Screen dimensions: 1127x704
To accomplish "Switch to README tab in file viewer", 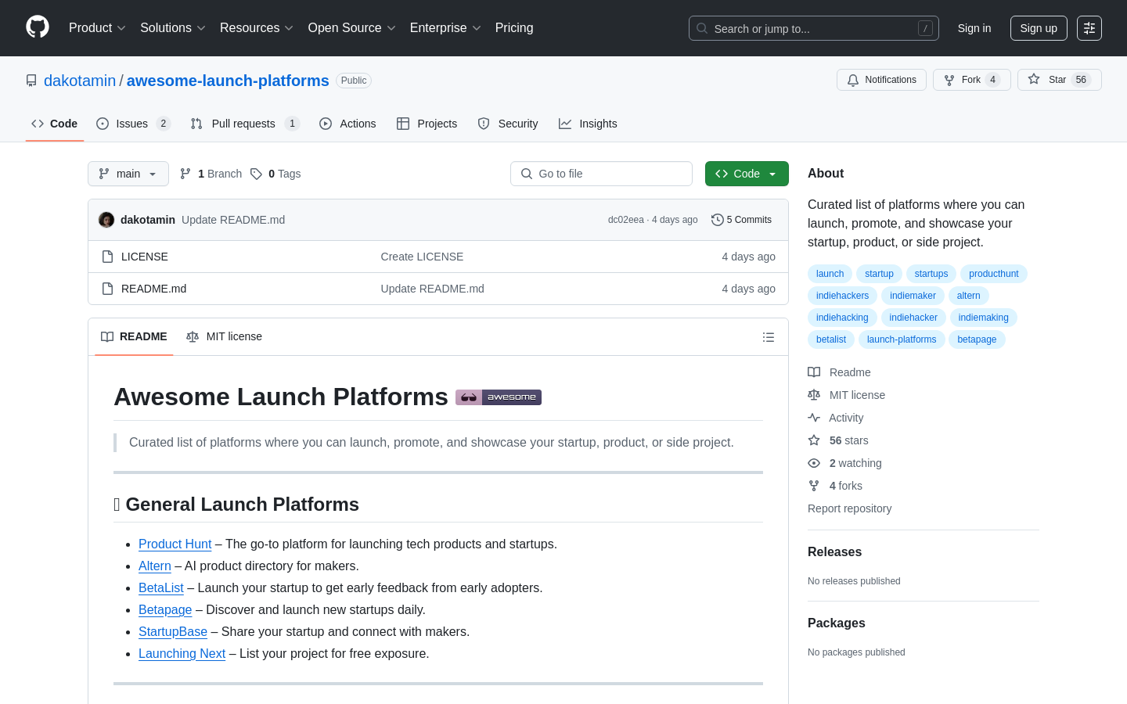I will tap(134, 337).
